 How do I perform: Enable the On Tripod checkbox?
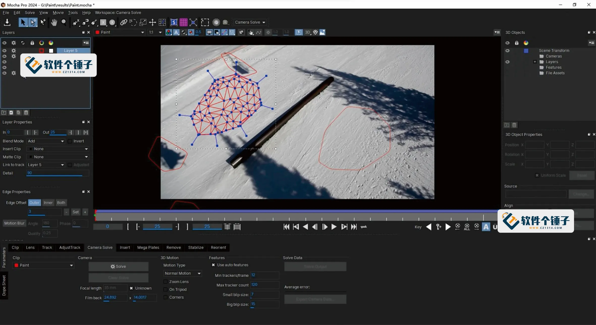point(166,289)
